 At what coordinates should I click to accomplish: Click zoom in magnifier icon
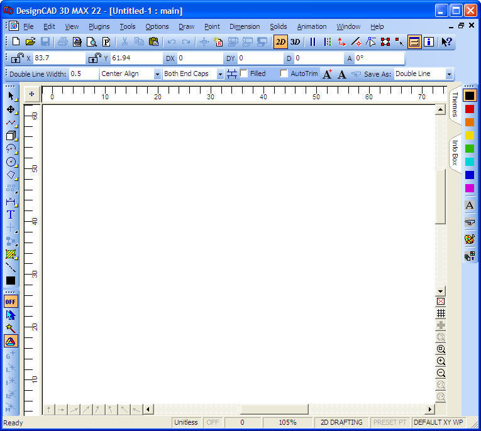441,361
